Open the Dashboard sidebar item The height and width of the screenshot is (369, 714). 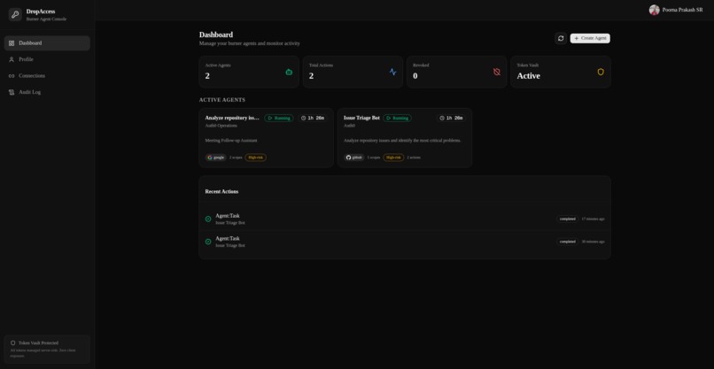(47, 43)
